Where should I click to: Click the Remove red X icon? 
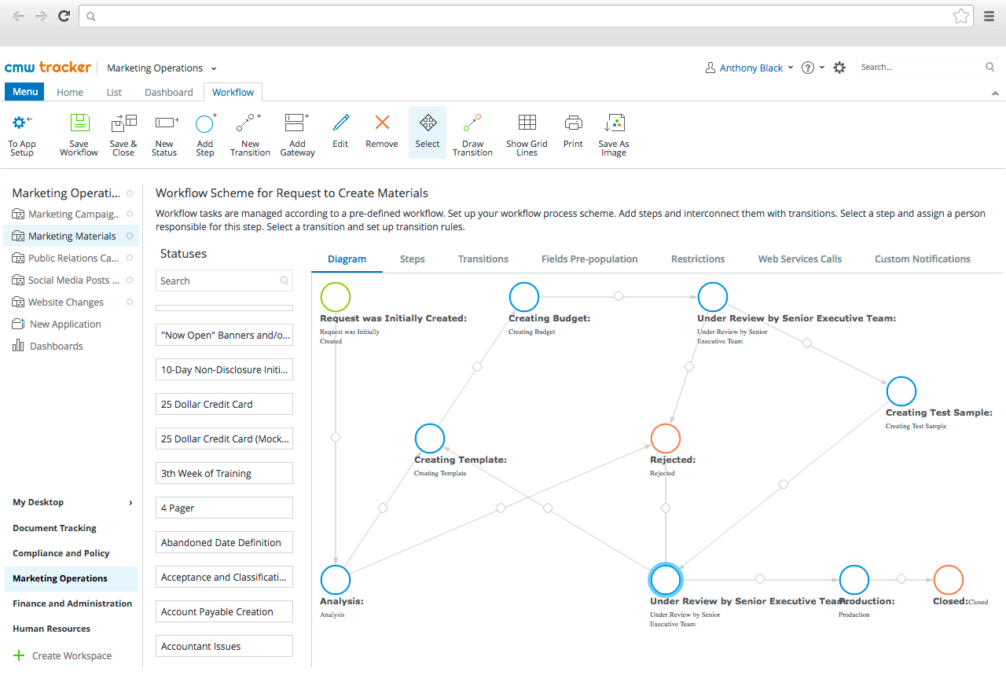pyautogui.click(x=382, y=122)
